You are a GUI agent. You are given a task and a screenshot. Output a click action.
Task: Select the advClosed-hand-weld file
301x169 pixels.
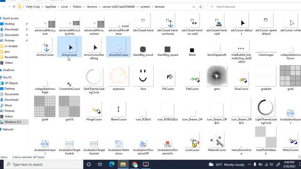217,24
